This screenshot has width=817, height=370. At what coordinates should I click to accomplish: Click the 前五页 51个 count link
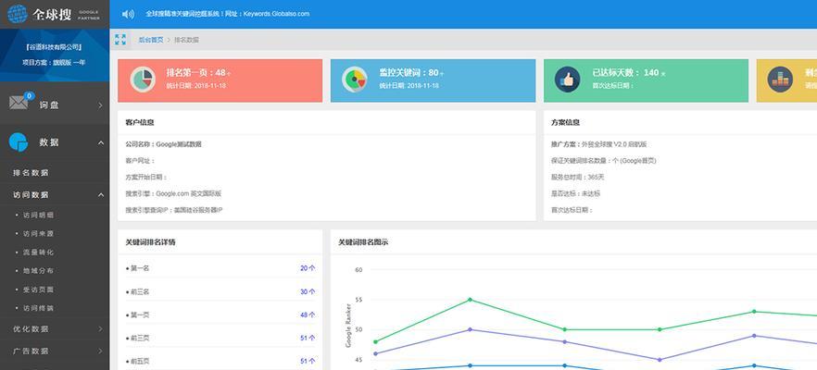(308, 361)
